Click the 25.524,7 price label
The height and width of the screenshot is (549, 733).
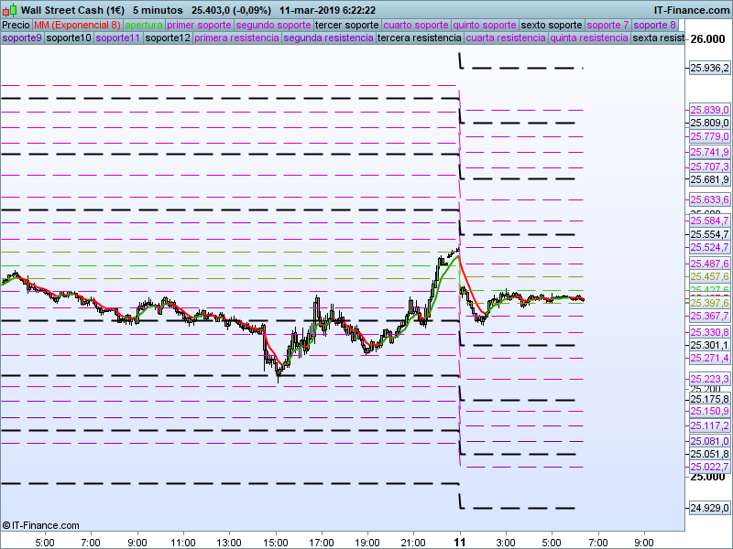tap(709, 247)
